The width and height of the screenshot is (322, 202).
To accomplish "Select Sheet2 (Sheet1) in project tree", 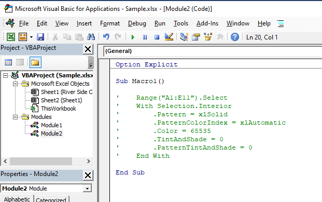I will tap(61, 100).
